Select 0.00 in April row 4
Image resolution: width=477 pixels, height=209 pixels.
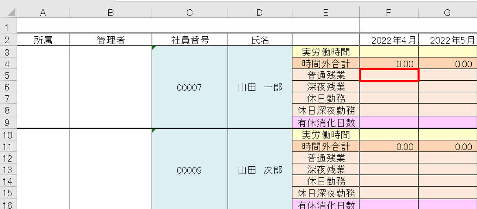pos(389,64)
